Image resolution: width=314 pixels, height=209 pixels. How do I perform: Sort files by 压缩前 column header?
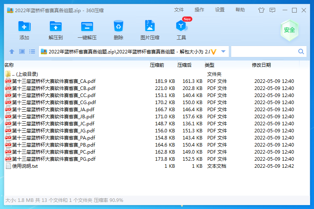tap(157, 65)
